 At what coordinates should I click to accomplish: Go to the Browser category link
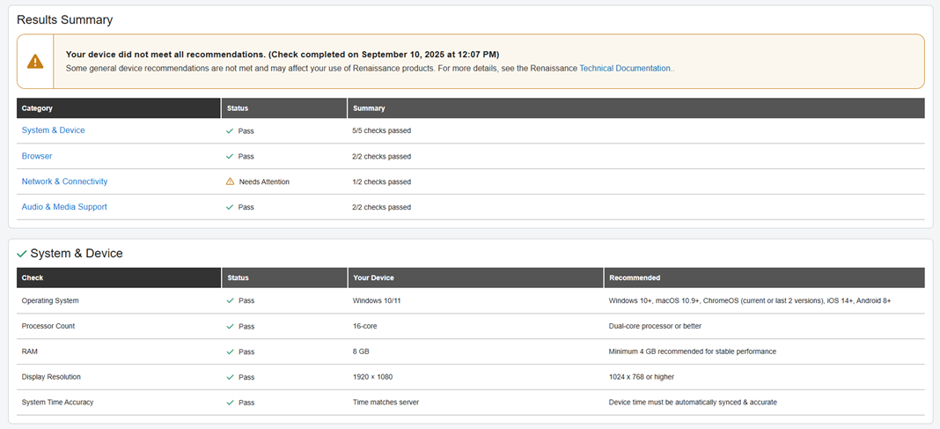pyautogui.click(x=37, y=156)
